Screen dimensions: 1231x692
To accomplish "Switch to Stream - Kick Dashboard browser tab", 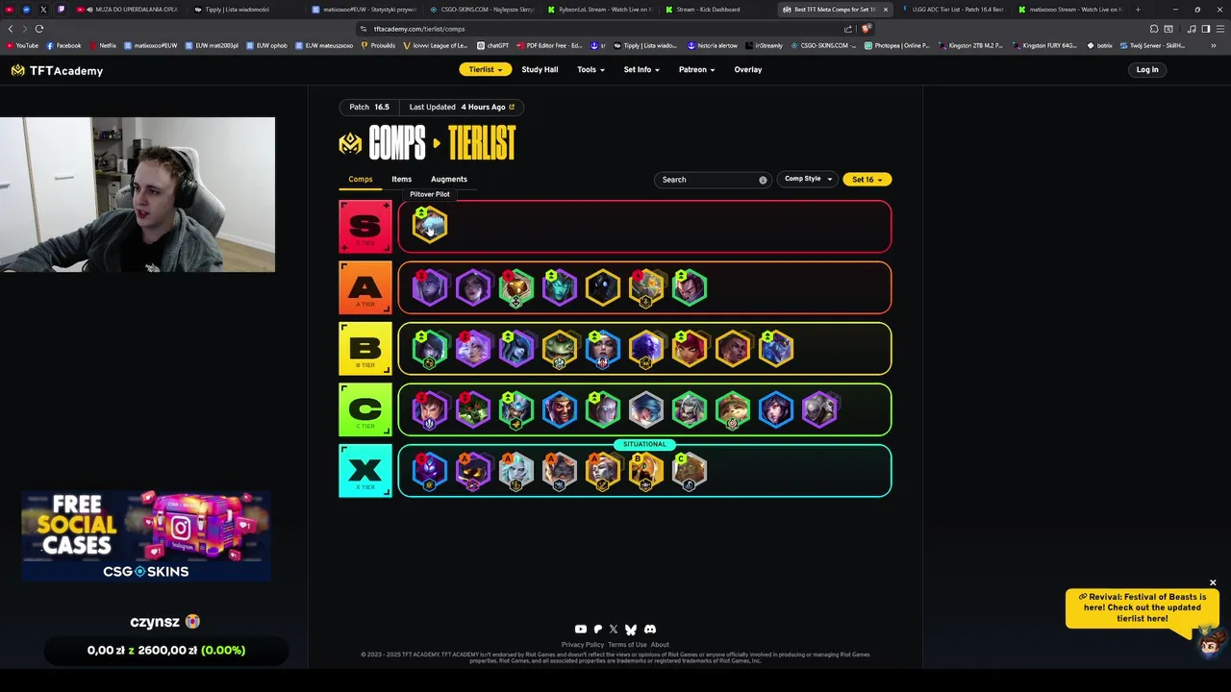I will pyautogui.click(x=714, y=10).
